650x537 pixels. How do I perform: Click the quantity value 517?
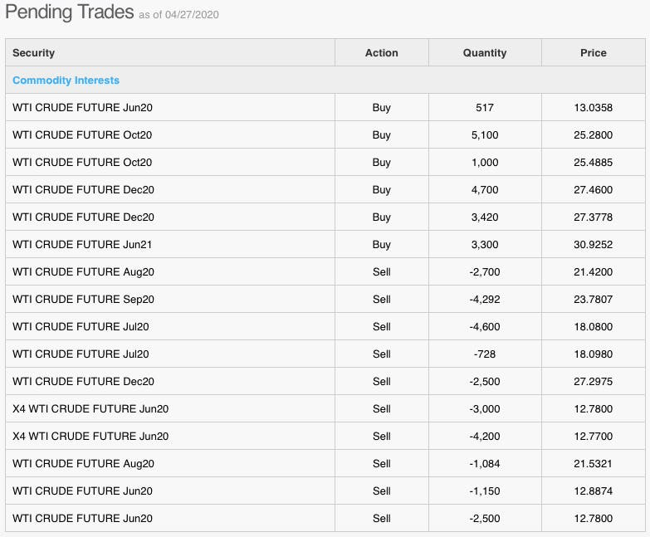coord(485,108)
